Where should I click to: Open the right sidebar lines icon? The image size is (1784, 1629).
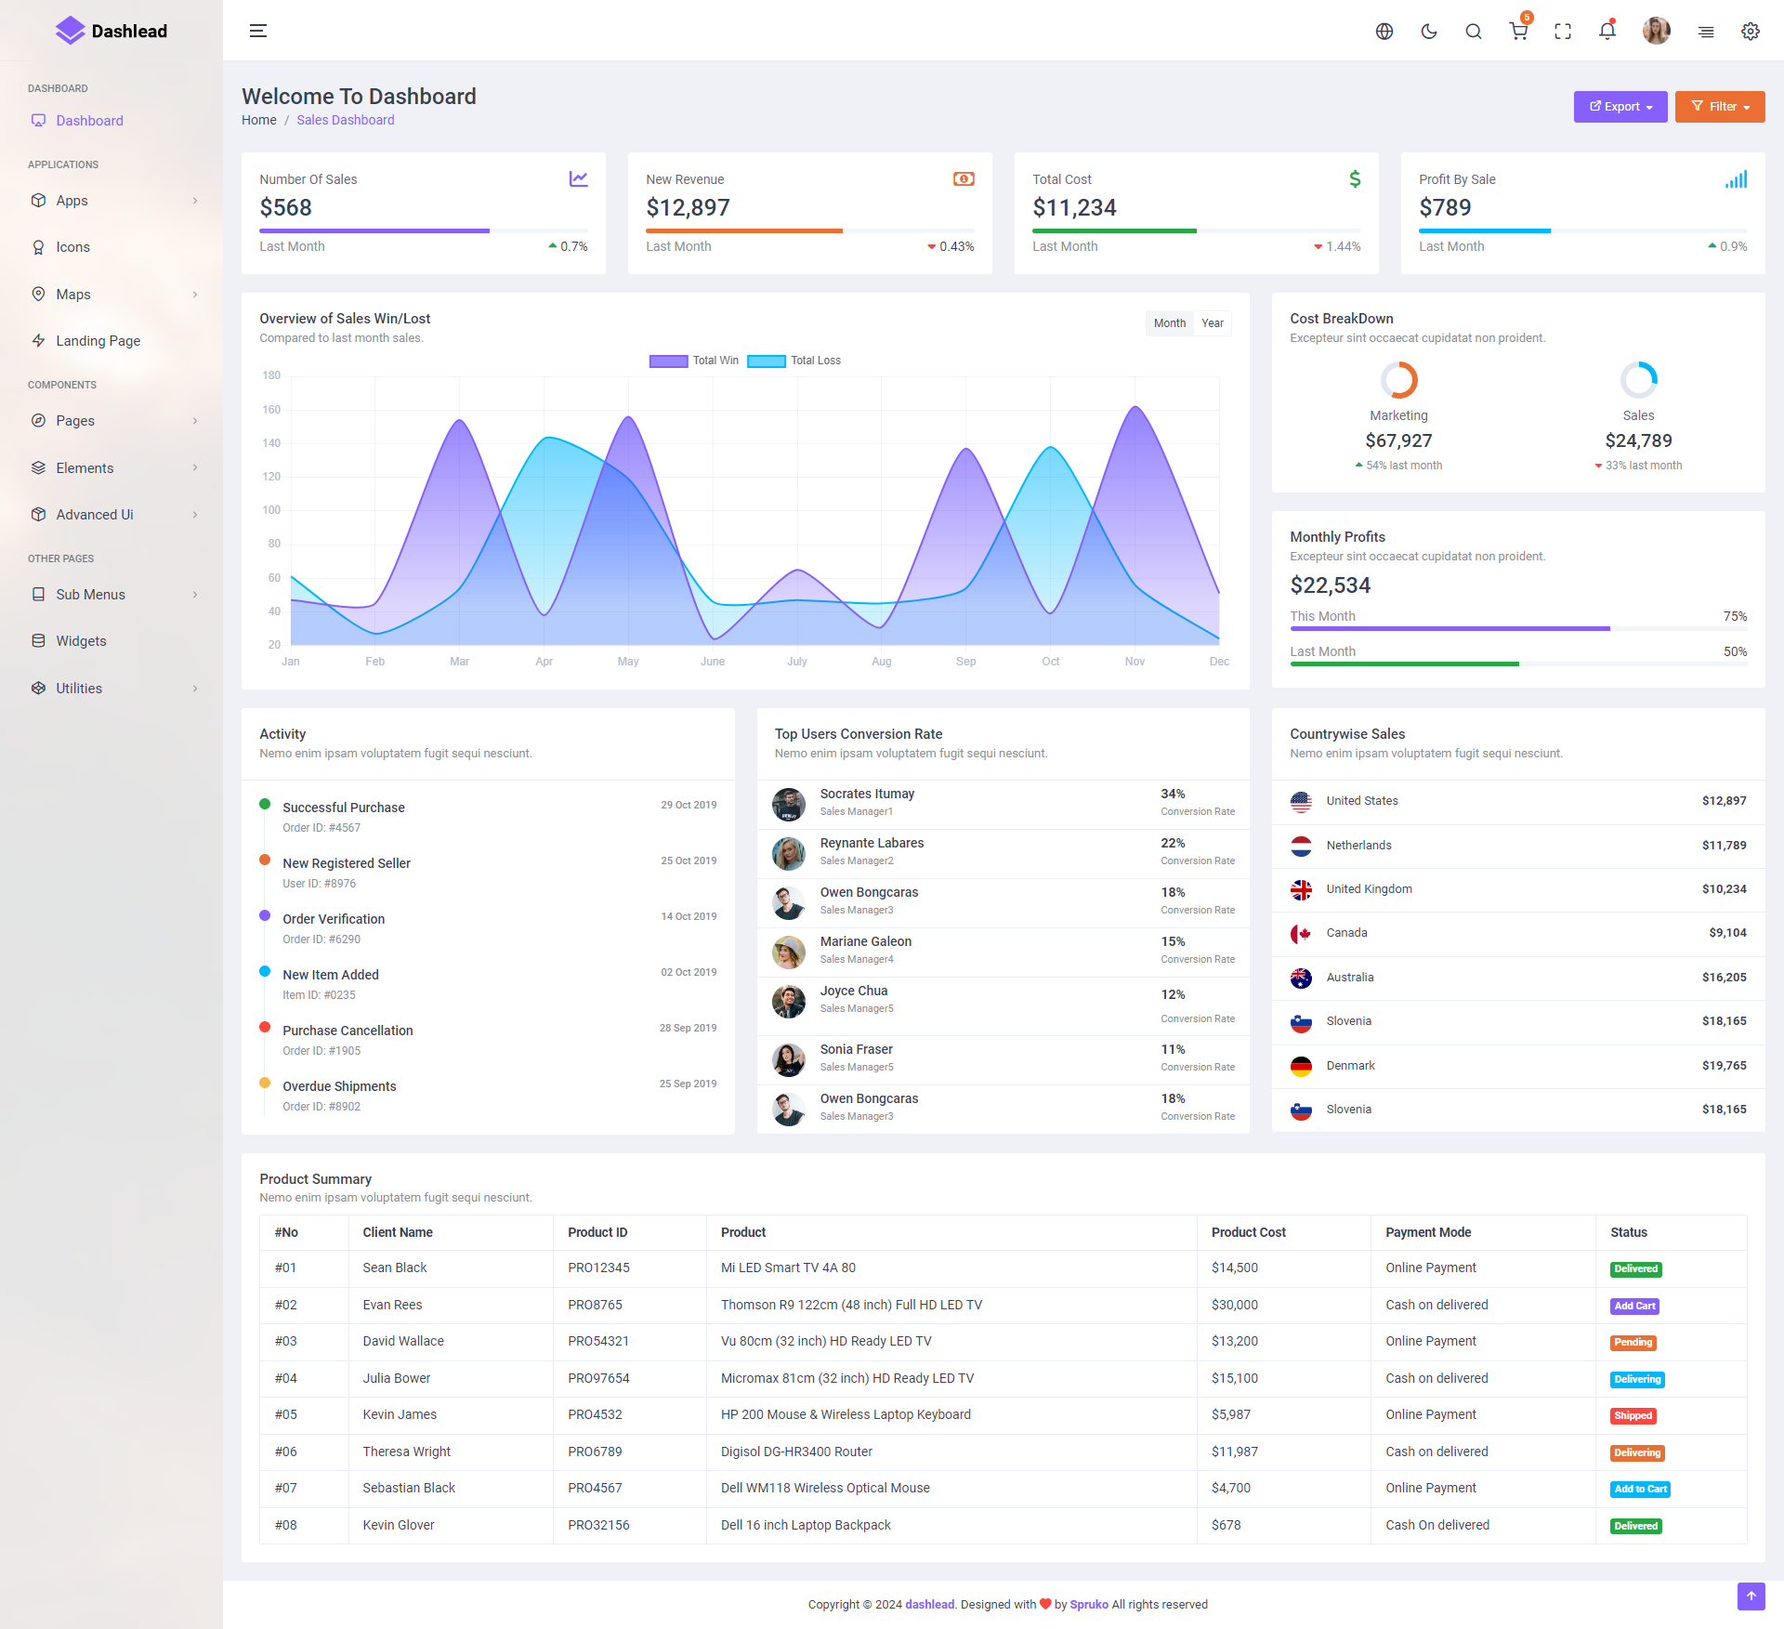point(1706,32)
